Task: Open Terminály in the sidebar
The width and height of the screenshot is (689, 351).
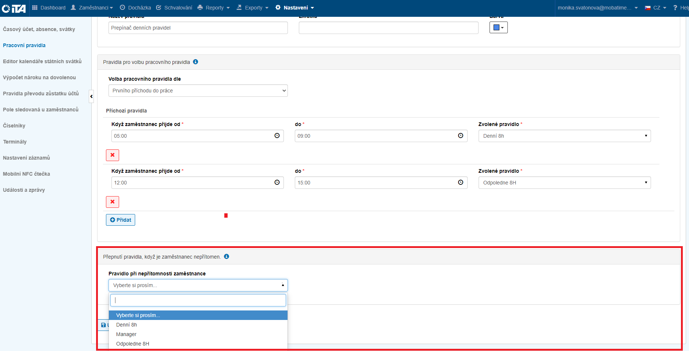Action: [15, 142]
